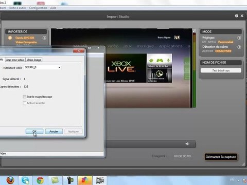The image size is (247, 185).
Task: Switch to the Vidéo Image tab
Action: click(x=34, y=60)
